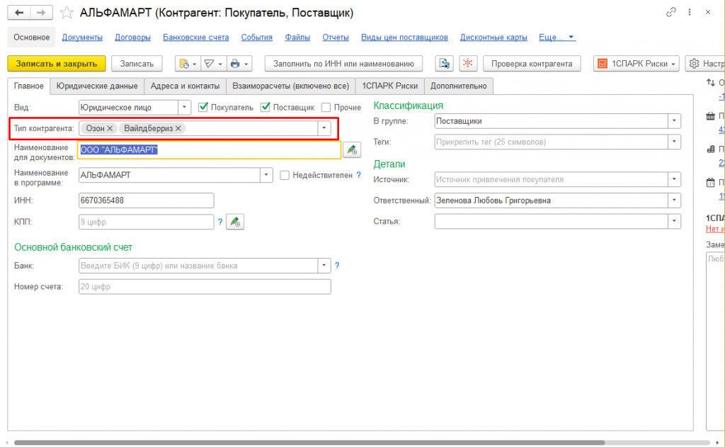
Task: Open the Банк dropdown arrow
Action: click(324, 266)
